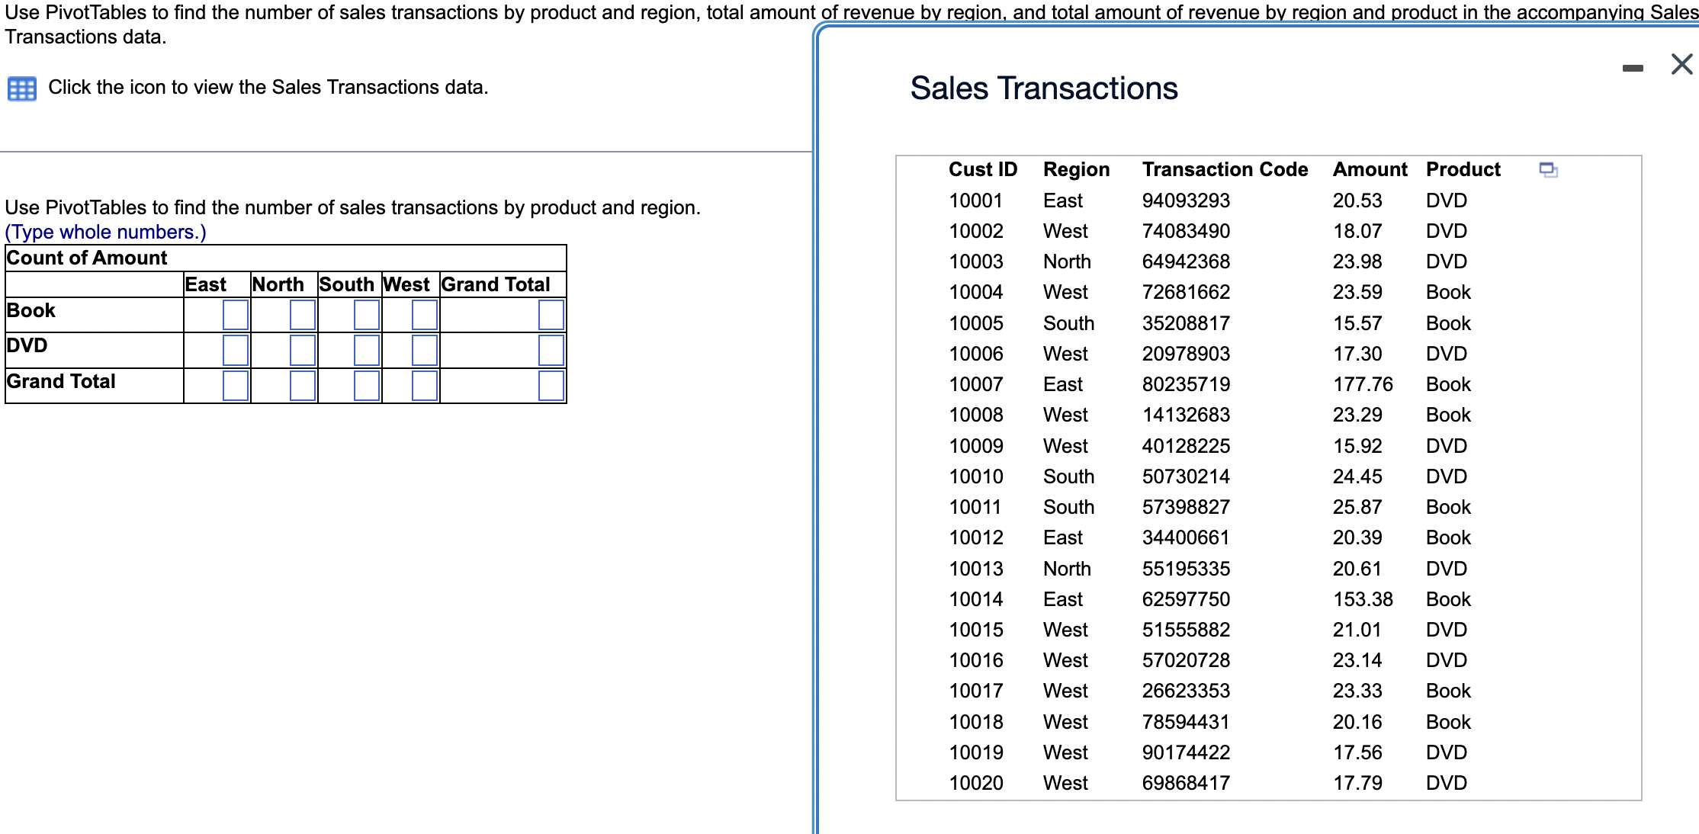
Task: Click the Sales Transactions window title
Action: coord(1043,88)
